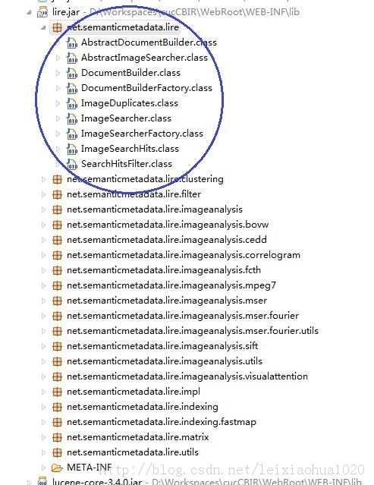Click package icon of lire.impl
Screen dimensions: 374x485
[x=57, y=392]
